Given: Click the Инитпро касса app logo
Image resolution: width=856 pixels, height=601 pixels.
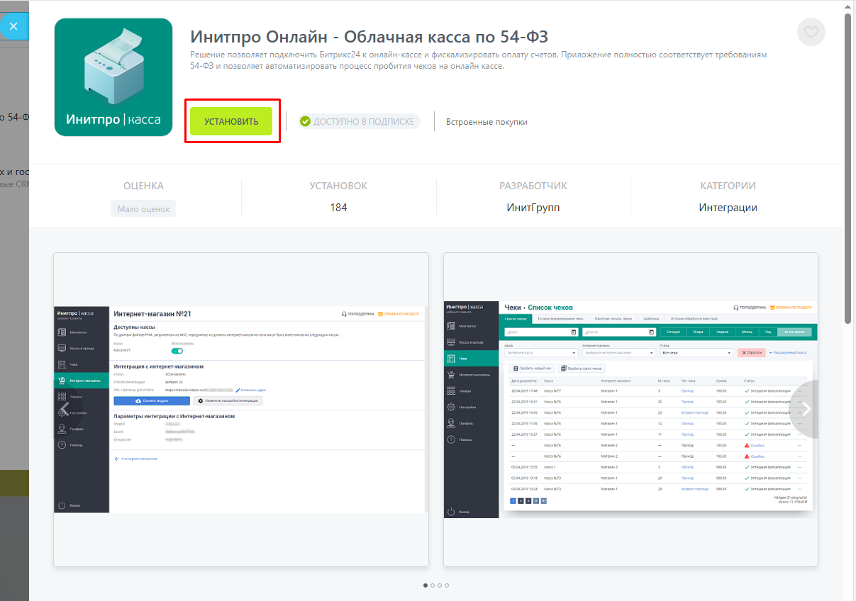Looking at the screenshot, I should pos(113,77).
